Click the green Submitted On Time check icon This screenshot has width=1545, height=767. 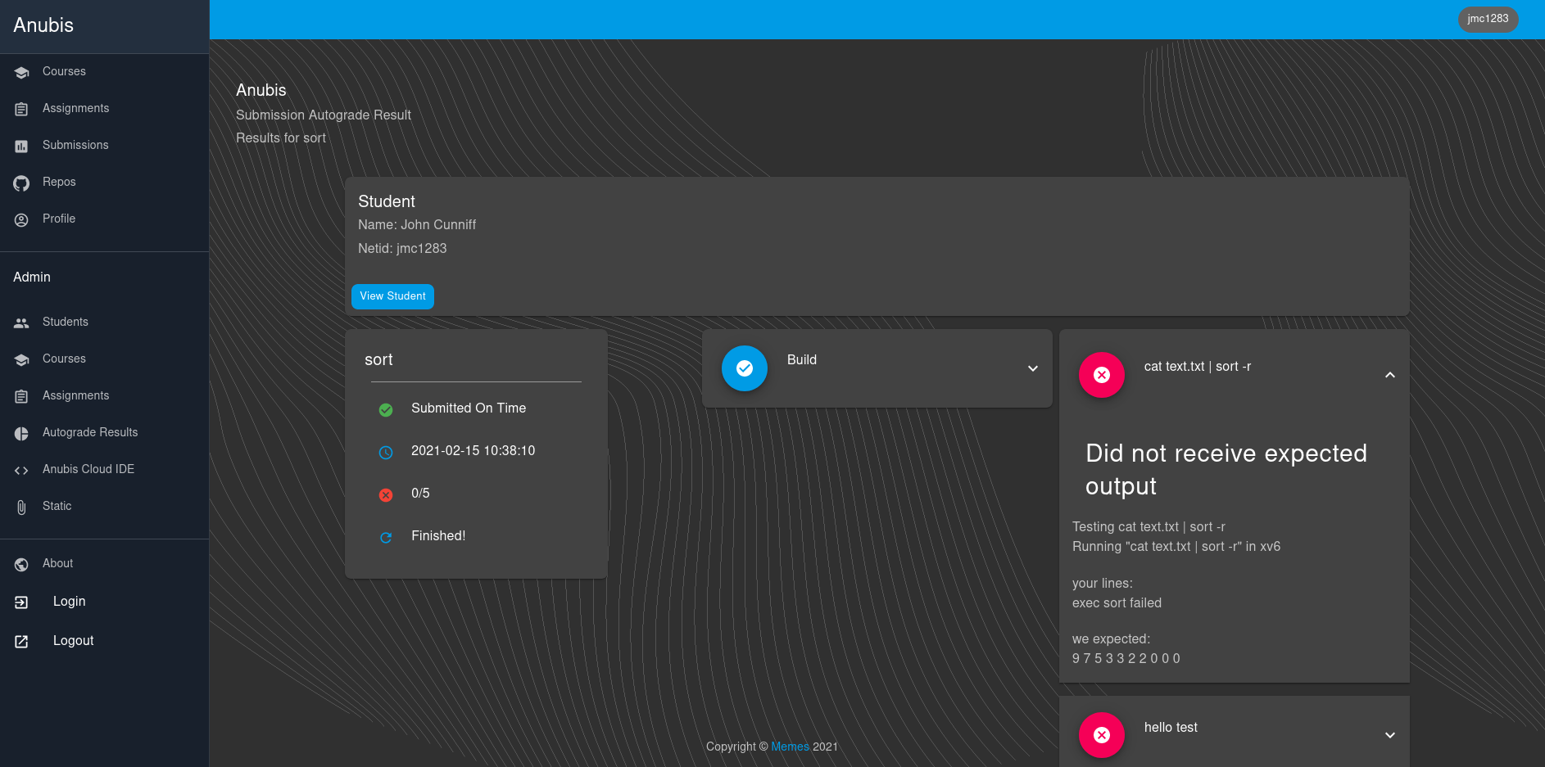pyautogui.click(x=386, y=410)
